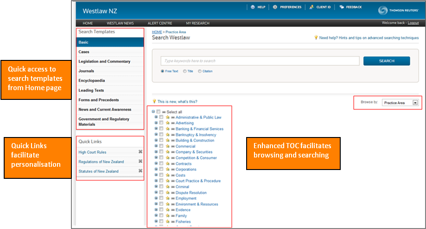Screen dimensions: 426x229
Task: Open the Westlaw News tab
Action: 120,23
